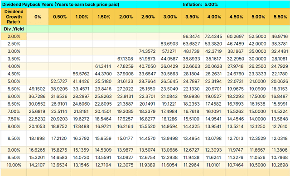The width and height of the screenshot is (290, 176).
Task: Click the cell showing 15.0177
Action: [x=126, y=138]
